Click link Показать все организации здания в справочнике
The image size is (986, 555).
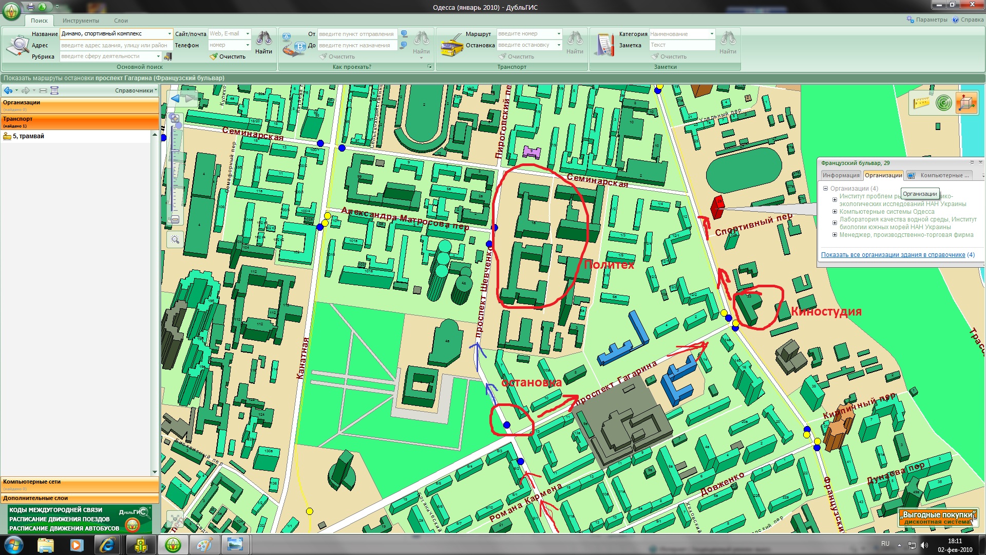pyautogui.click(x=893, y=255)
